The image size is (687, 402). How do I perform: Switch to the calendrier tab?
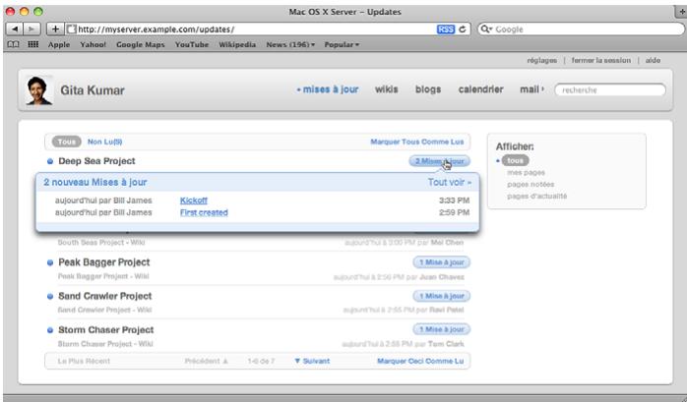[x=480, y=89]
